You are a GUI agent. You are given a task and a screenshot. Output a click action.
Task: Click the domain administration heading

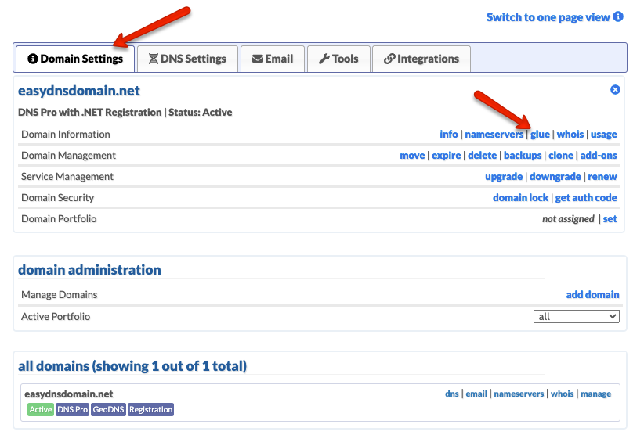pos(89,270)
